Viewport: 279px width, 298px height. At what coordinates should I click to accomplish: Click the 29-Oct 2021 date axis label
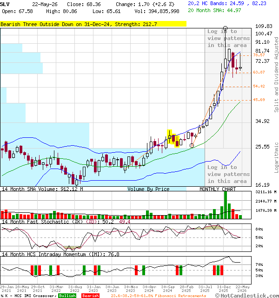(x=38, y=289)
